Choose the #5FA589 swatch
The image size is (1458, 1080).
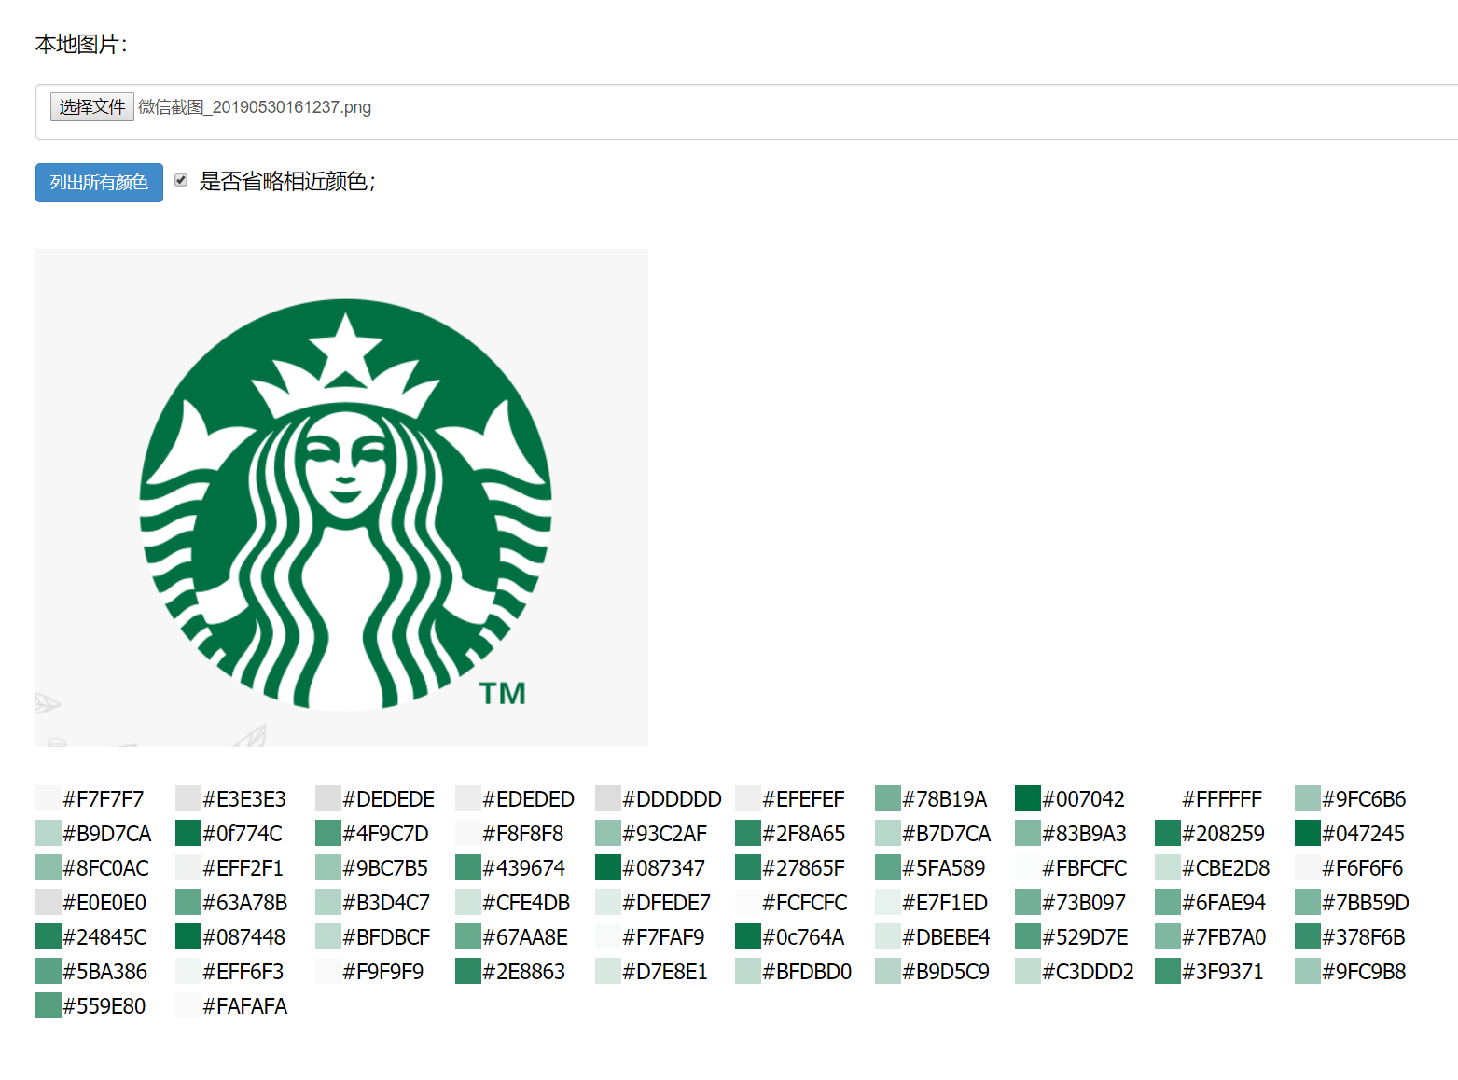pos(888,867)
